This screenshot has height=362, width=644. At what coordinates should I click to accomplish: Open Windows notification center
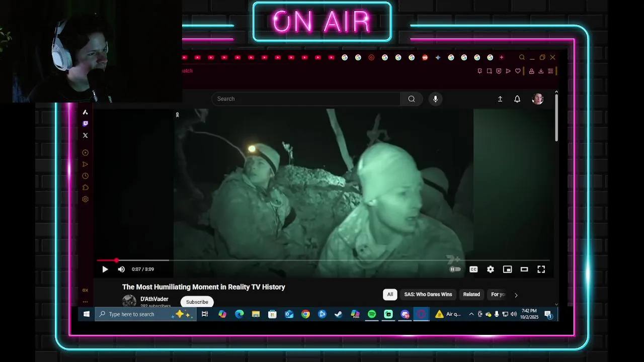click(x=548, y=314)
